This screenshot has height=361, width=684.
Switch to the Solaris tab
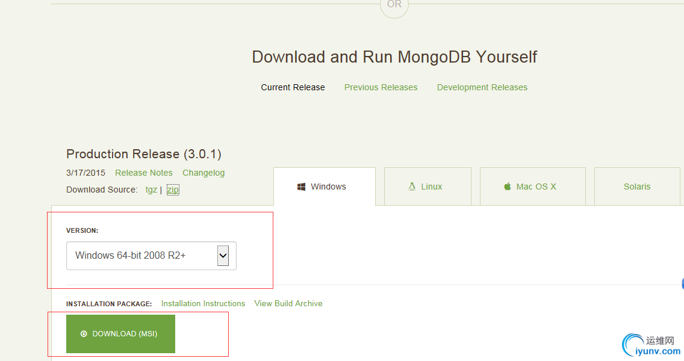click(637, 186)
